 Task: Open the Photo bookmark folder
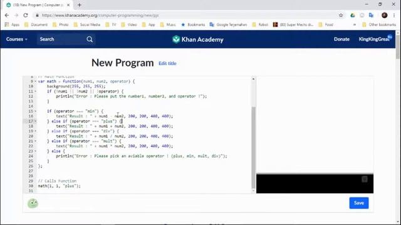click(x=61, y=24)
